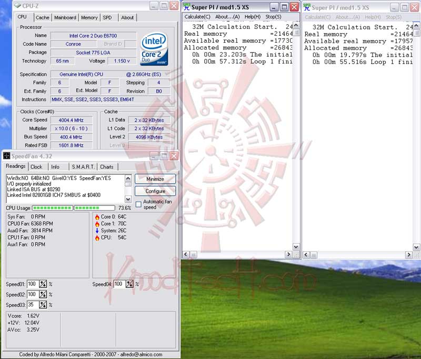Click the CPU flame temperature icon
This screenshot has width=421, height=359.
pyautogui.click(x=97, y=237)
